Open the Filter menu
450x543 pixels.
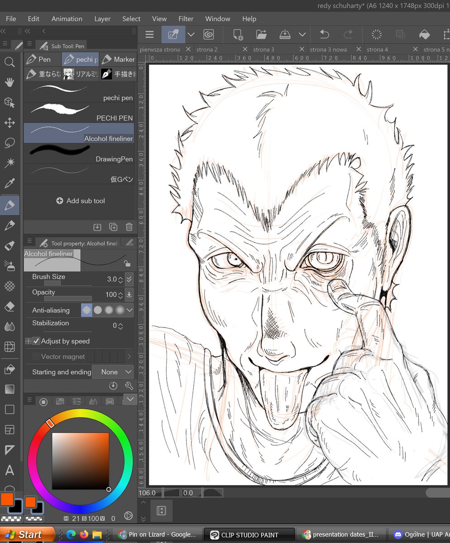186,19
